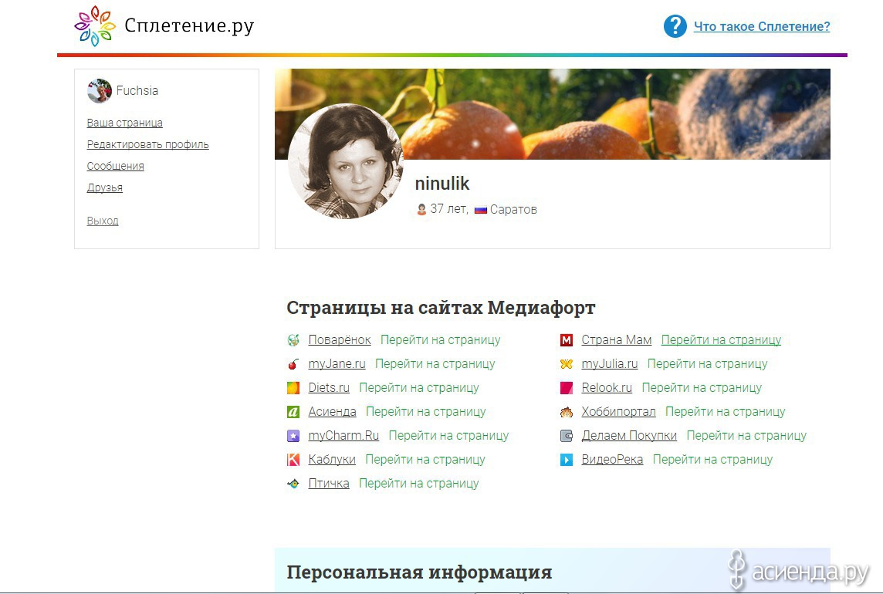This screenshot has width=883, height=594.
Task: Click 'Перейти на страницу' next to Поварёнок
Action: (441, 340)
